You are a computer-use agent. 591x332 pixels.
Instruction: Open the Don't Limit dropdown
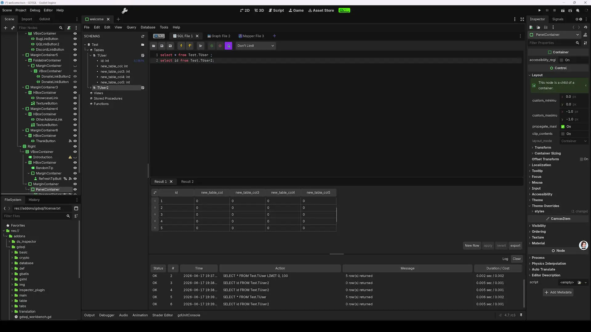255,46
